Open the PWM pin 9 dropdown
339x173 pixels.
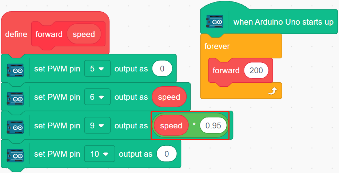(x=97, y=125)
